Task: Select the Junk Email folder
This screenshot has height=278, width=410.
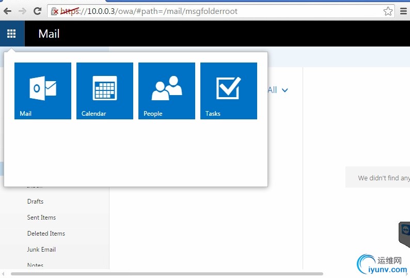Action: (x=41, y=249)
